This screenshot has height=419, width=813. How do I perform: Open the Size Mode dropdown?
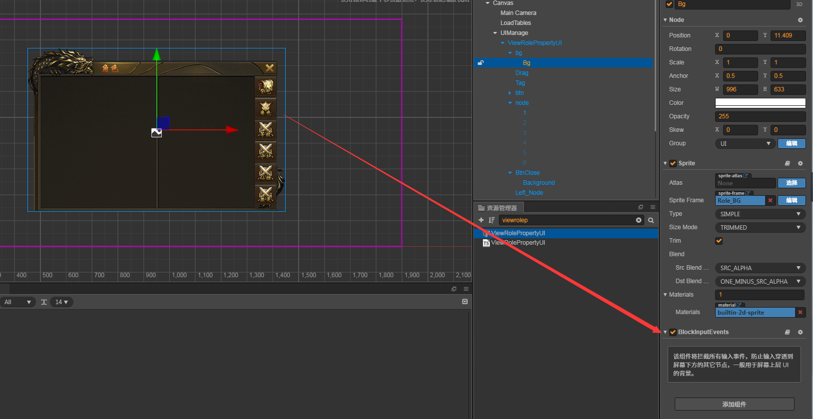tap(760, 227)
